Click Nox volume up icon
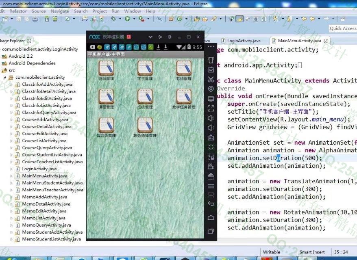Image resolution: width=357 pixels, height=260 pixels. (211, 118)
